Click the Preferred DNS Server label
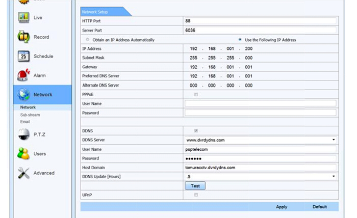This screenshot has height=218, width=357. [x=100, y=76]
